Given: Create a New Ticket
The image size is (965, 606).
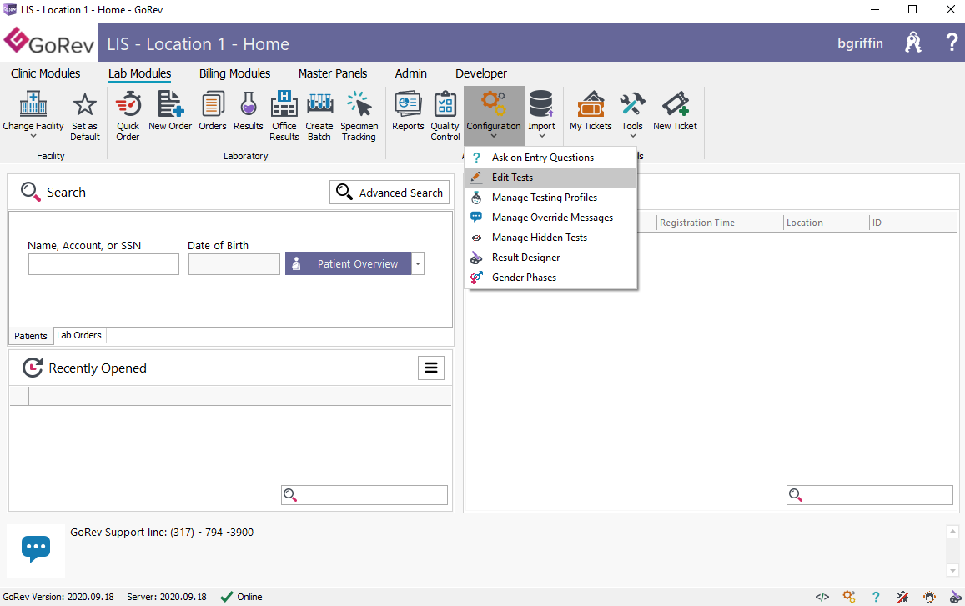Looking at the screenshot, I should tap(675, 111).
